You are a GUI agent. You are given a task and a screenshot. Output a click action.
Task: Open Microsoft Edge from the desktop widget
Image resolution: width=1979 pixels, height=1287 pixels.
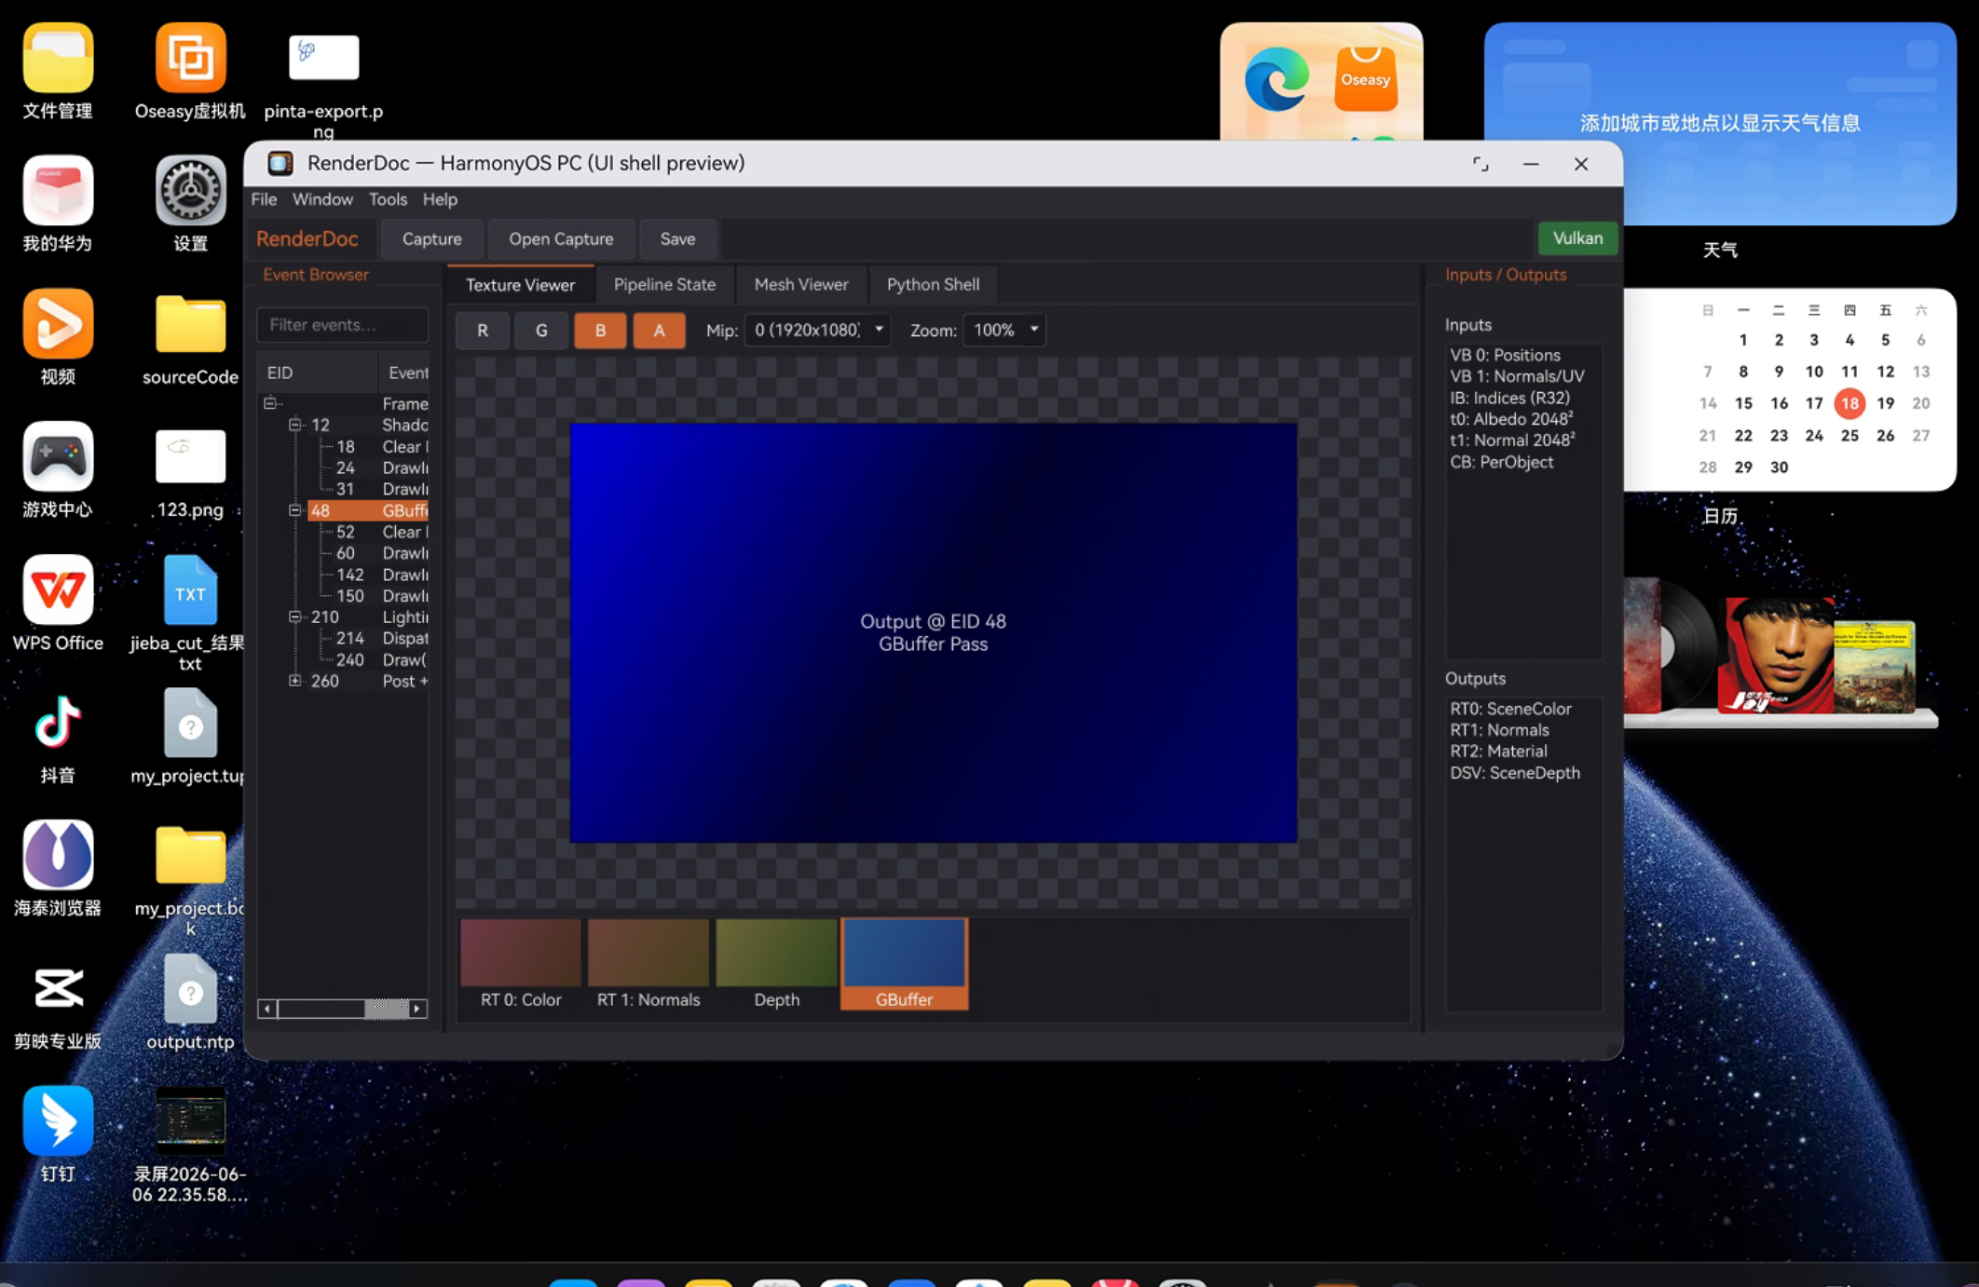(1276, 79)
